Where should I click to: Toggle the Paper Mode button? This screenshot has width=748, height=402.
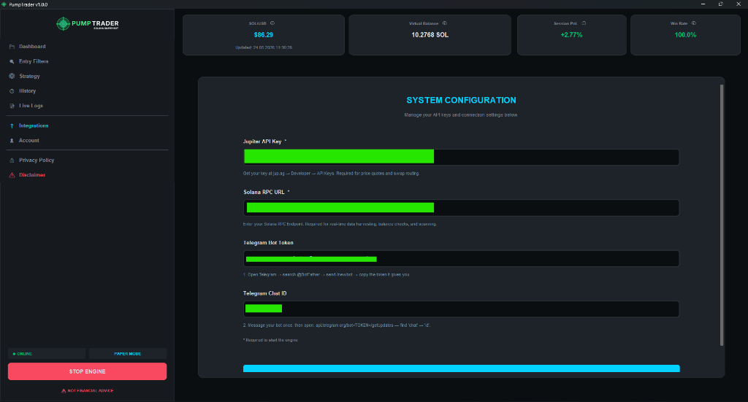[127, 353]
